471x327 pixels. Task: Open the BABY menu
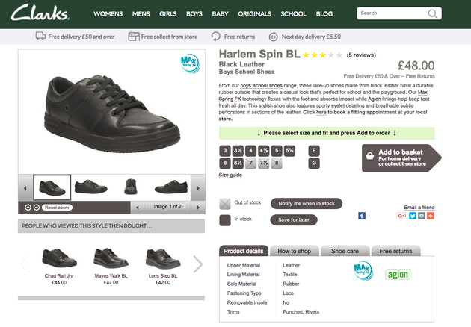pos(221,13)
